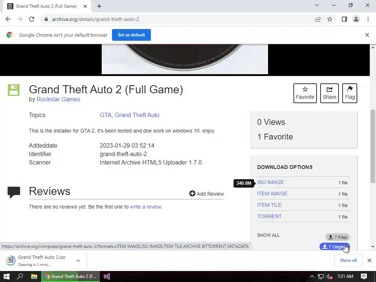376x282 pixels.
Task: Open Visual Studio from the taskbar
Action: pyautogui.click(x=107, y=276)
